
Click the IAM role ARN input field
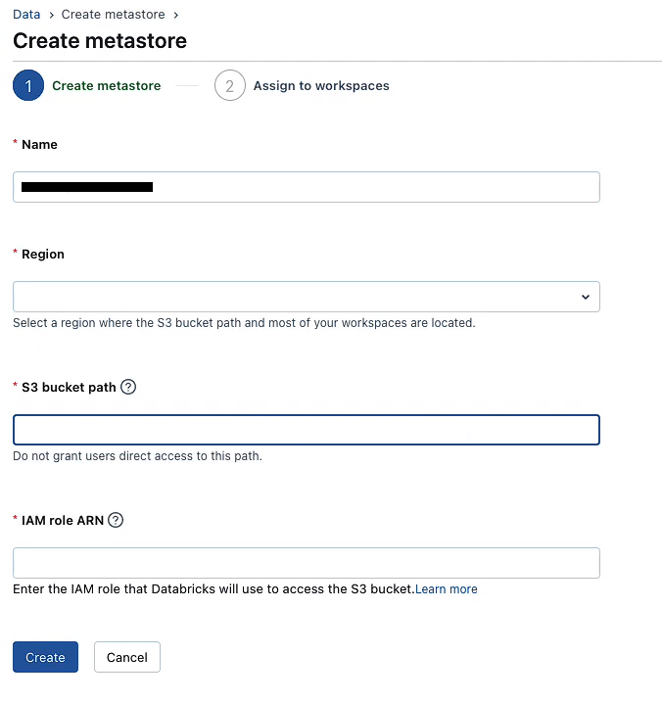click(x=306, y=563)
